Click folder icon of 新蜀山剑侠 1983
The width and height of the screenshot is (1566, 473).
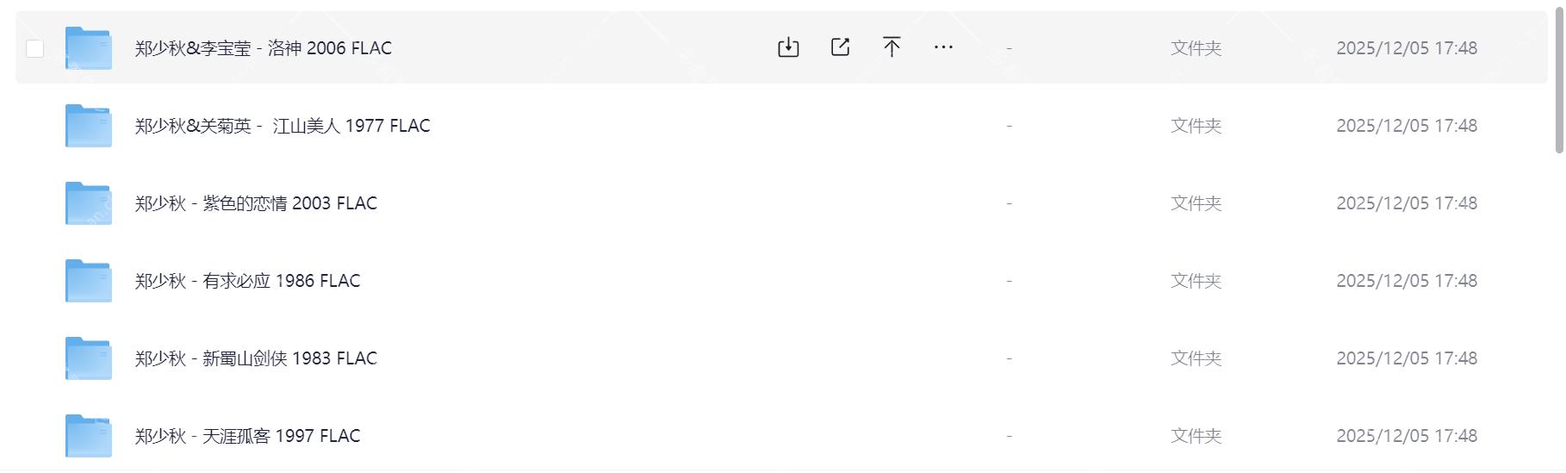pos(88,358)
